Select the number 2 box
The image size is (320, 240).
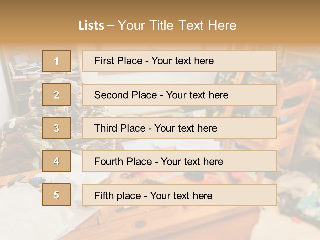56,95
